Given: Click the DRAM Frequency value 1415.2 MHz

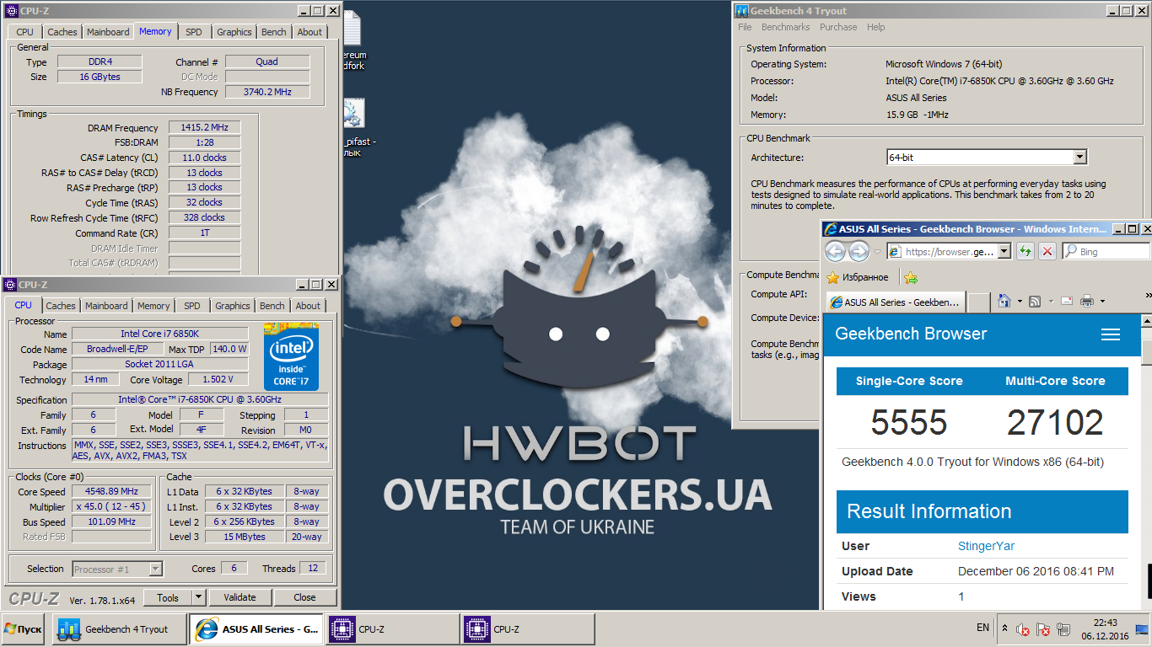Looking at the screenshot, I should tap(204, 127).
